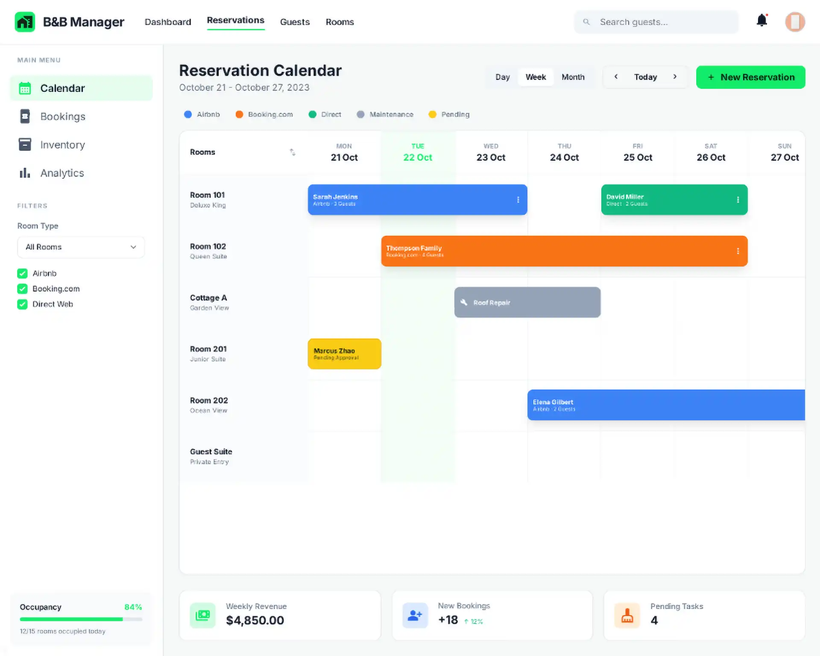Open Thompson Family reservation options menu
This screenshot has width=820, height=656.
[x=738, y=251]
